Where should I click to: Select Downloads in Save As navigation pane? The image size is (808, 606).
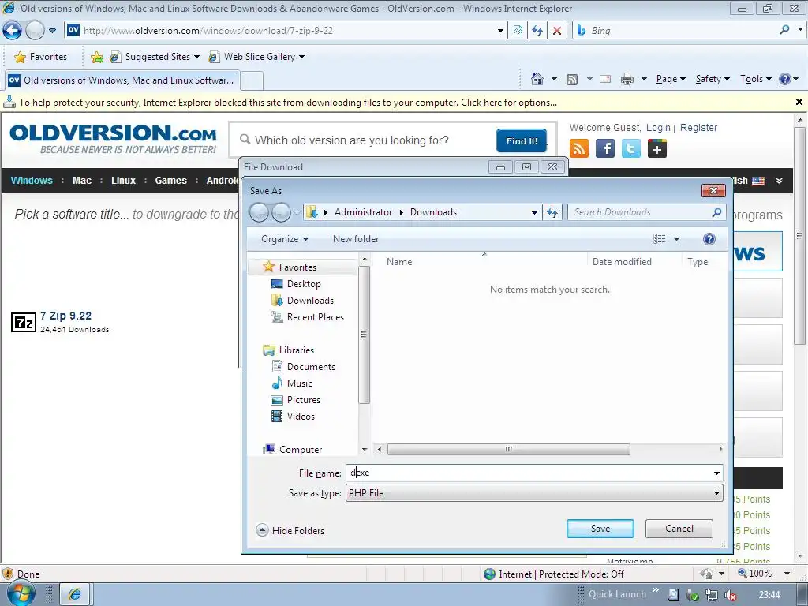click(310, 301)
